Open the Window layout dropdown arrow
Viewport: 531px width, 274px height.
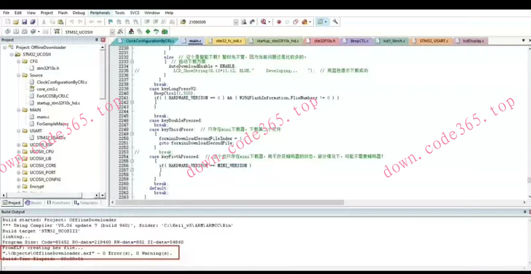tap(326, 22)
